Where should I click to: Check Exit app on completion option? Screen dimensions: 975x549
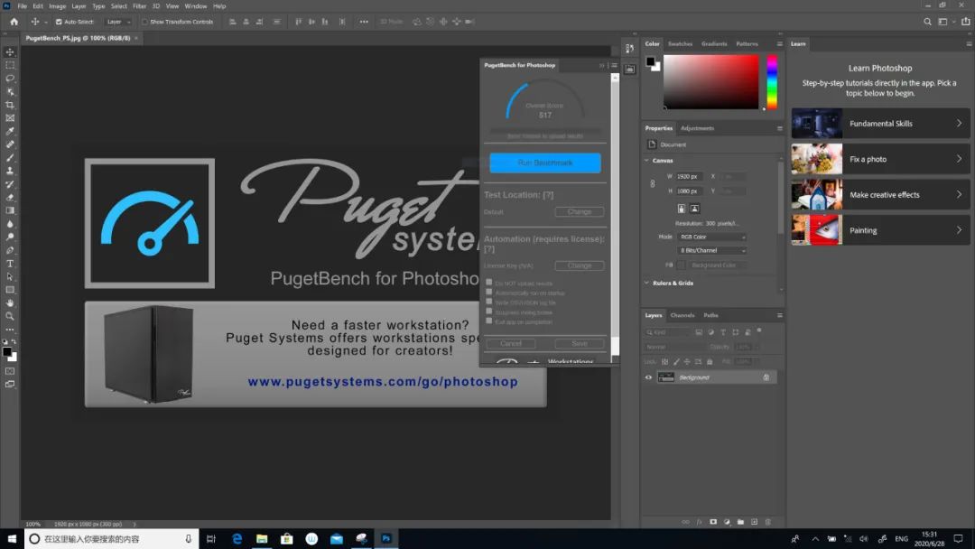pos(488,321)
